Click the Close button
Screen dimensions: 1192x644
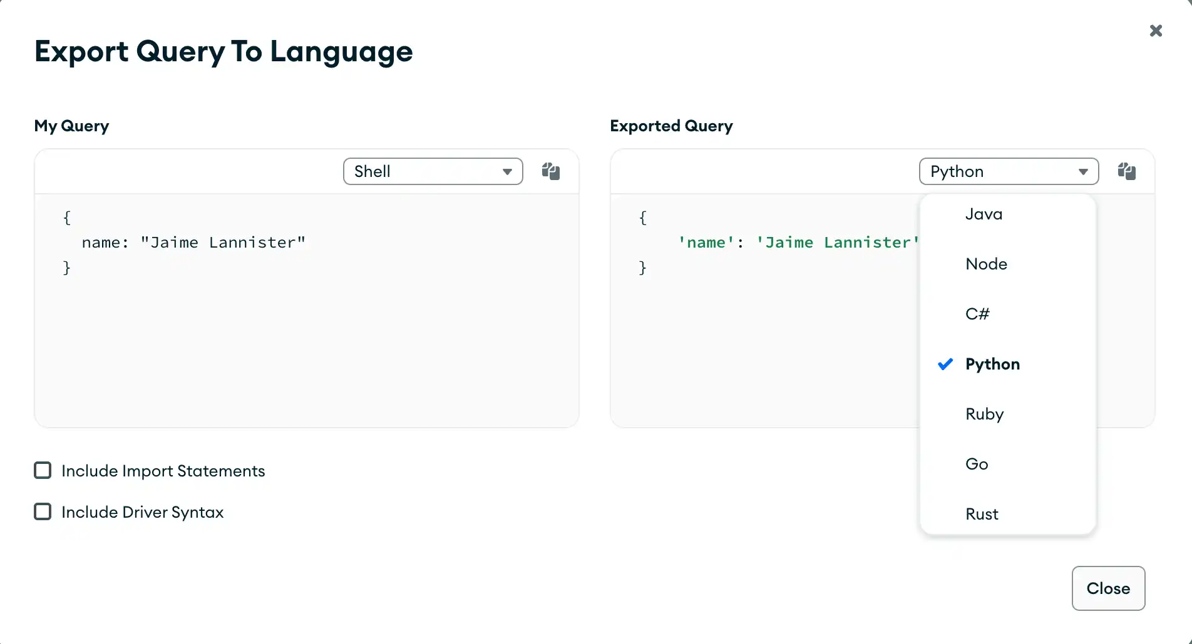click(x=1108, y=588)
